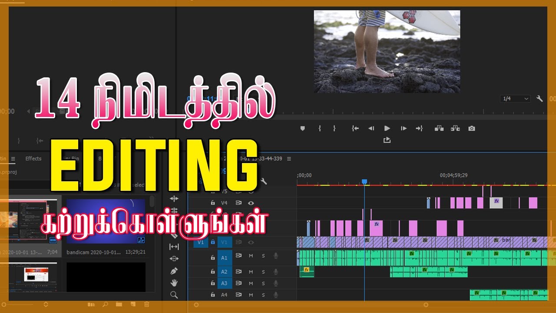
Task: Click the Extract button
Action: pos(455,128)
